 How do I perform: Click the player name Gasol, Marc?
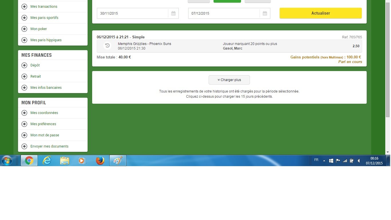[232, 48]
